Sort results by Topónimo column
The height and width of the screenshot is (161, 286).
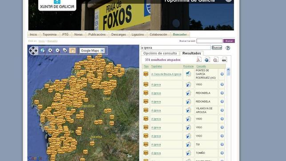156,66
